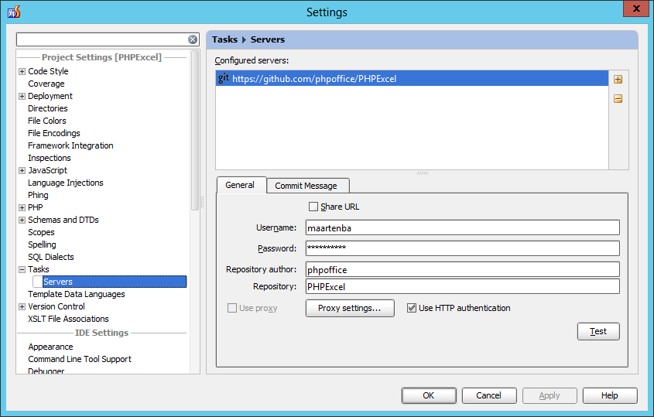Select Inspections in the tree
The height and width of the screenshot is (417, 654).
pyautogui.click(x=50, y=158)
